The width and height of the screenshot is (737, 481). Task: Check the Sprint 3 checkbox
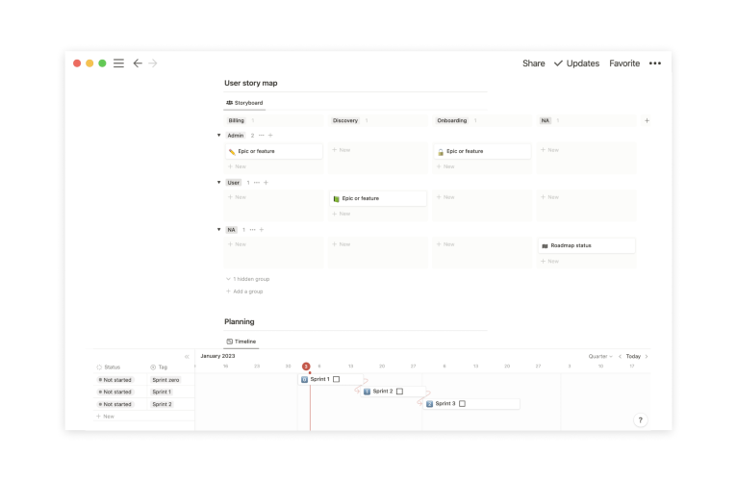462,404
